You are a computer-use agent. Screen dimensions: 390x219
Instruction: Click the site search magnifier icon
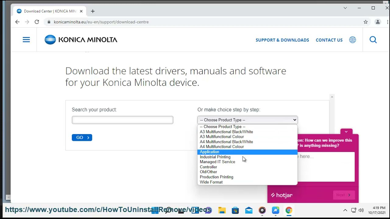pos(373,40)
